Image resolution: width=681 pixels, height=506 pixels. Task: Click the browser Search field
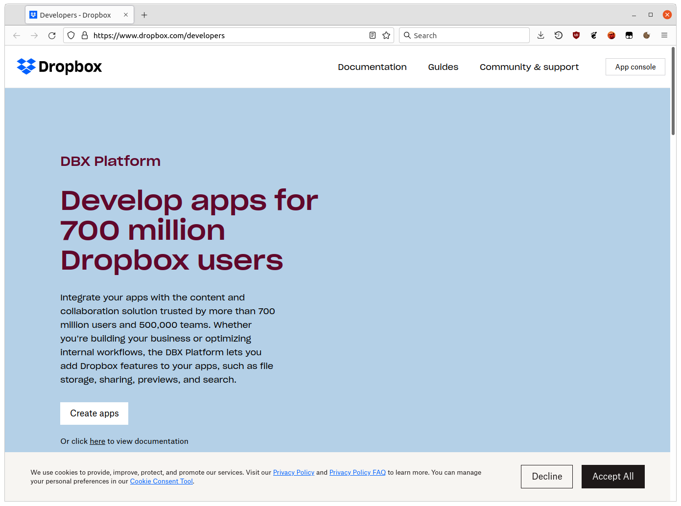464,35
